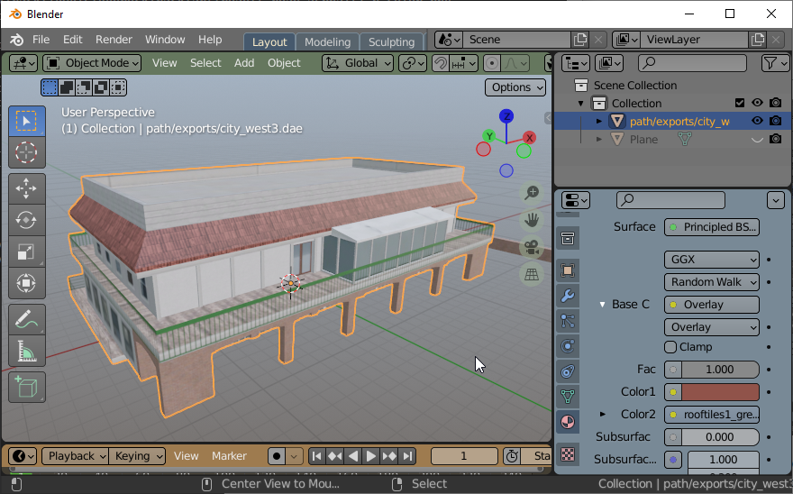Collapse the Base C expander triangle
This screenshot has height=494, width=793.
tap(602, 305)
